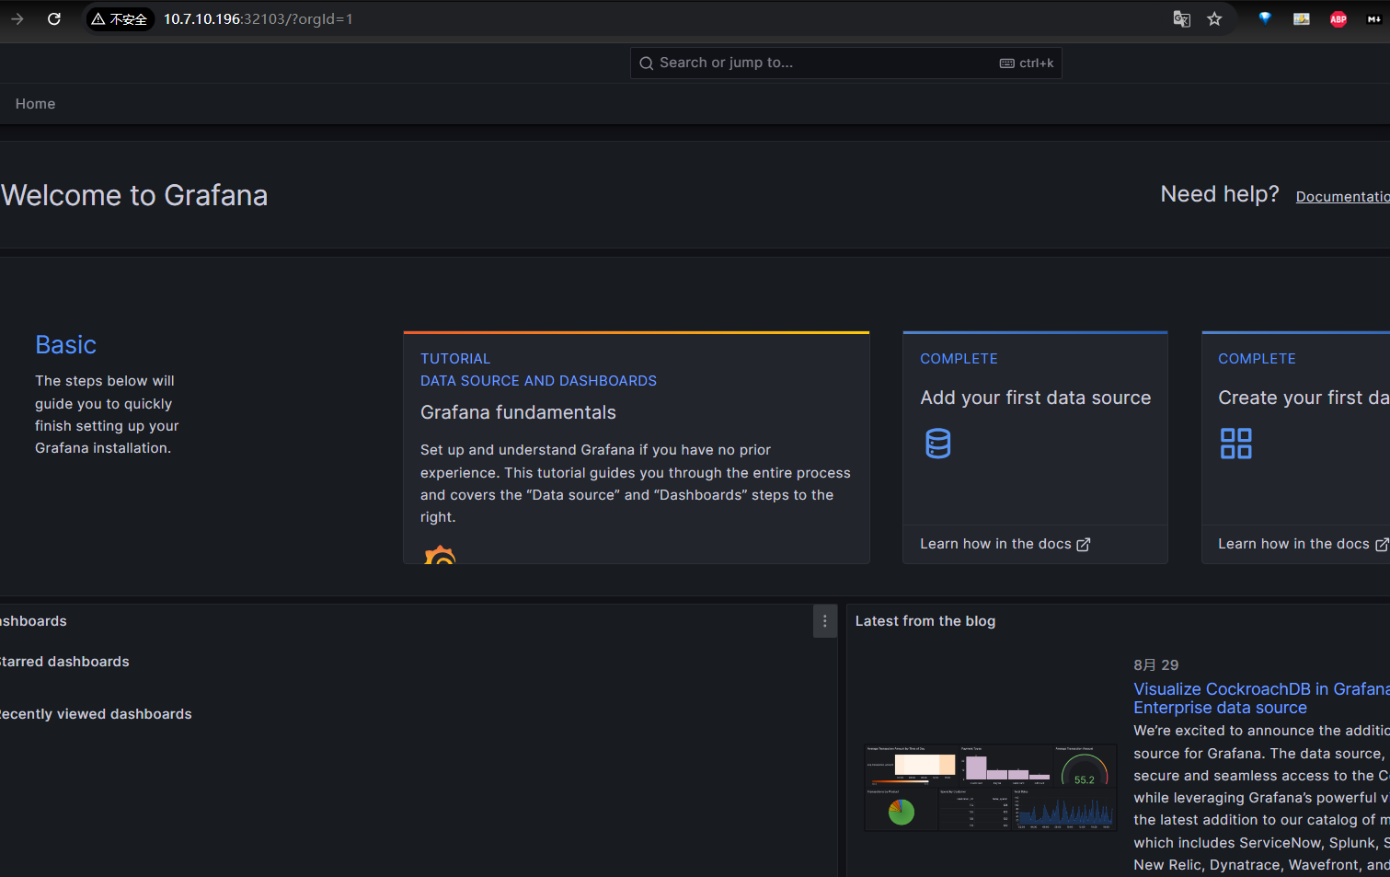Open the Documentation help link
This screenshot has height=877, width=1390.
click(x=1342, y=196)
